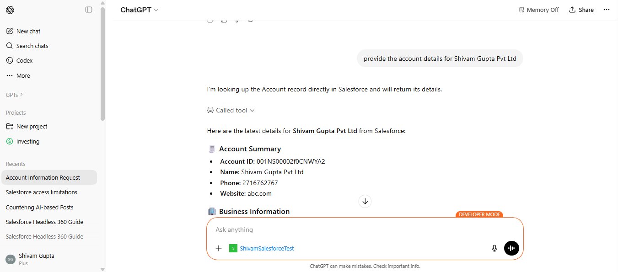Expand the GPTs section
Screen dimensions: 618x272
(14, 95)
